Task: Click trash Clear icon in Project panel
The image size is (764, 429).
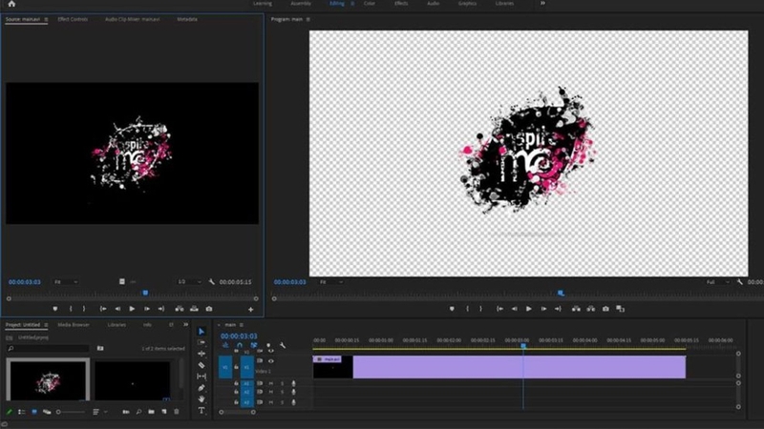Action: (x=177, y=412)
